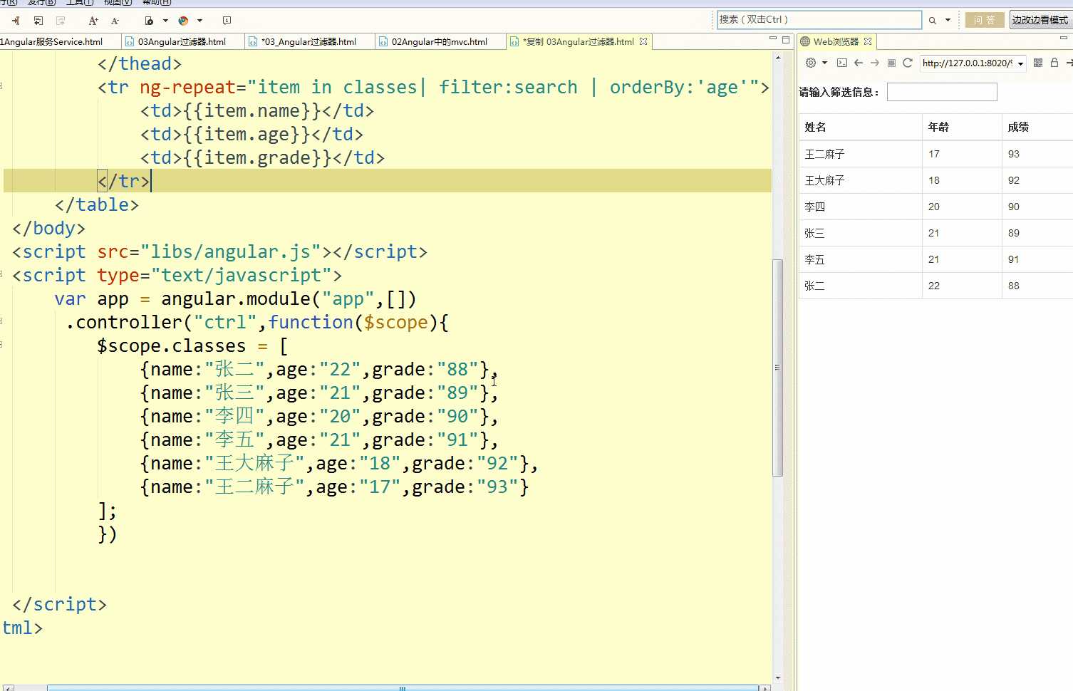Screen dimensions: 1073x691
Task: Switch to 1Angular服务Service.html tab
Action: coord(51,42)
